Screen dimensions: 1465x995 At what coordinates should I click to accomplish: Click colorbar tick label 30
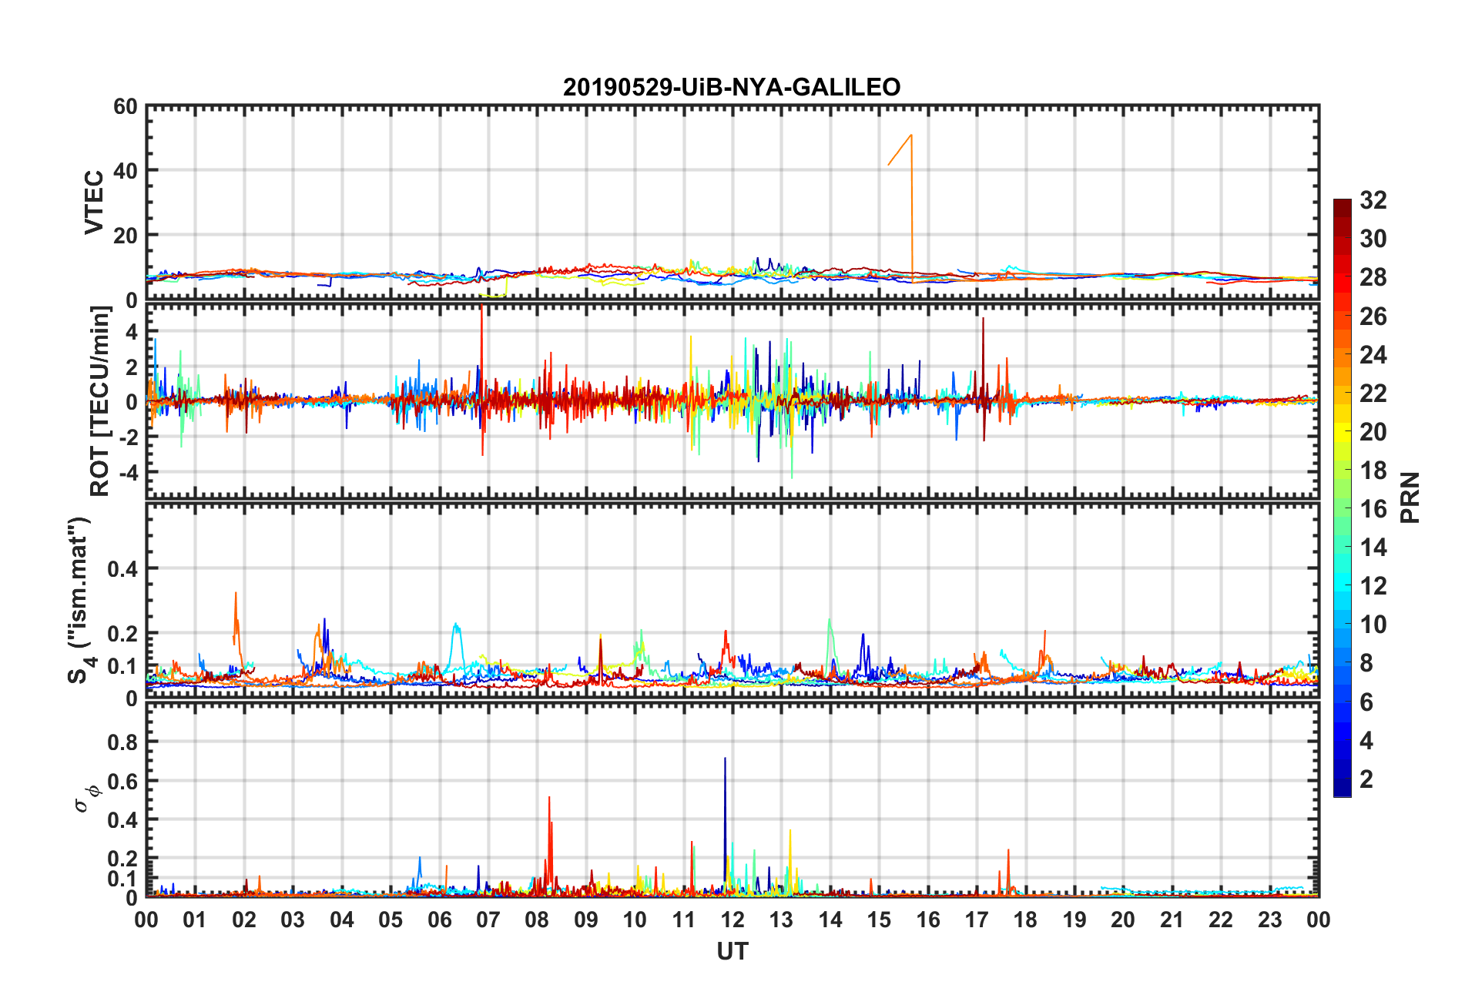[x=1373, y=239]
